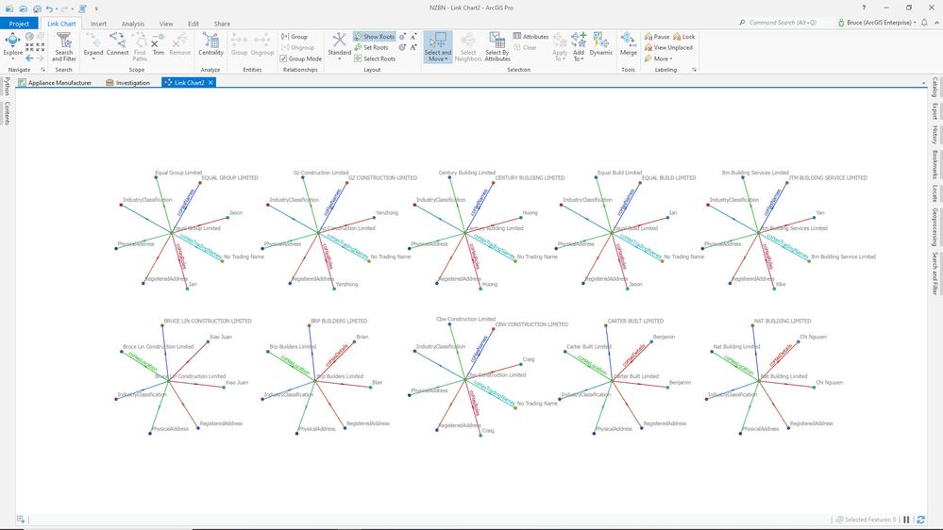Customize quick access toolbar dropdown

(96, 9)
